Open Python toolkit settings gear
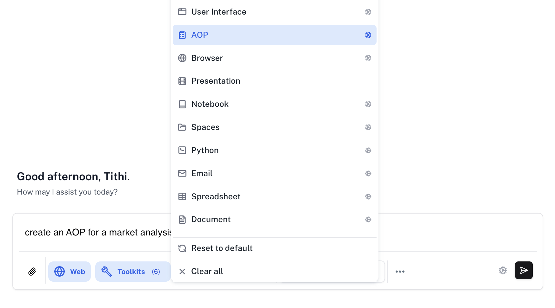This screenshot has width=555, height=308. tap(368, 151)
